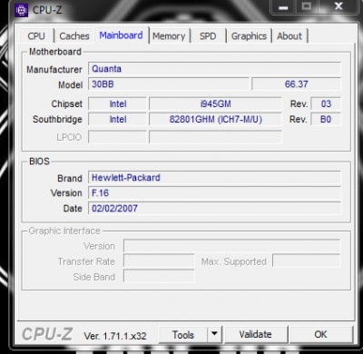This screenshot has height=354, width=363.
Task: Click the Max. Supported field
Action: [x=307, y=261]
